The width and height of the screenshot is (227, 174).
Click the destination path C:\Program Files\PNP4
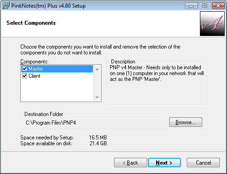(51, 123)
